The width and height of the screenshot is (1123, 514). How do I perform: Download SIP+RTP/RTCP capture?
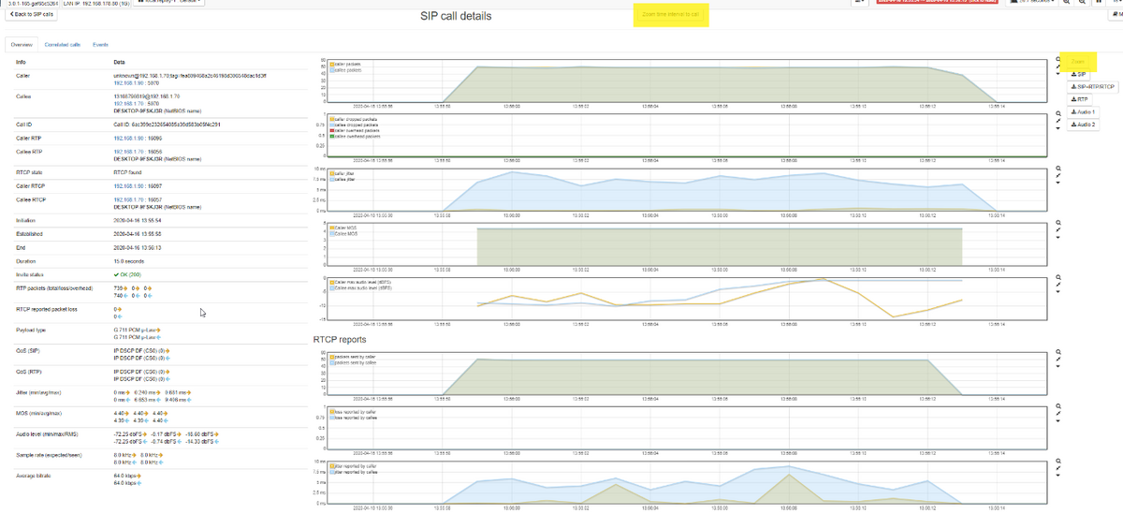pos(1093,86)
